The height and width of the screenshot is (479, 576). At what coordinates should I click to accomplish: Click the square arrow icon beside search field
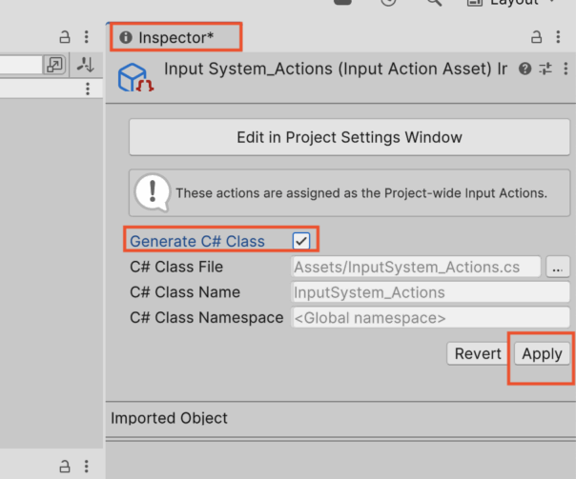click(x=54, y=65)
